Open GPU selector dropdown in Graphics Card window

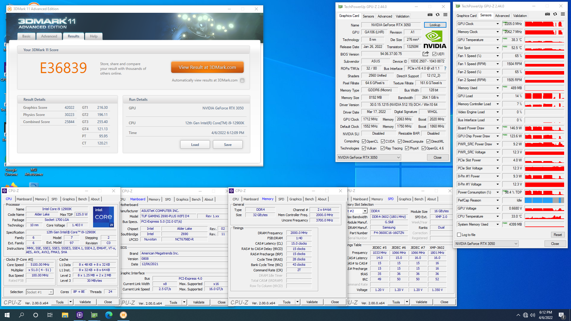coord(369,158)
